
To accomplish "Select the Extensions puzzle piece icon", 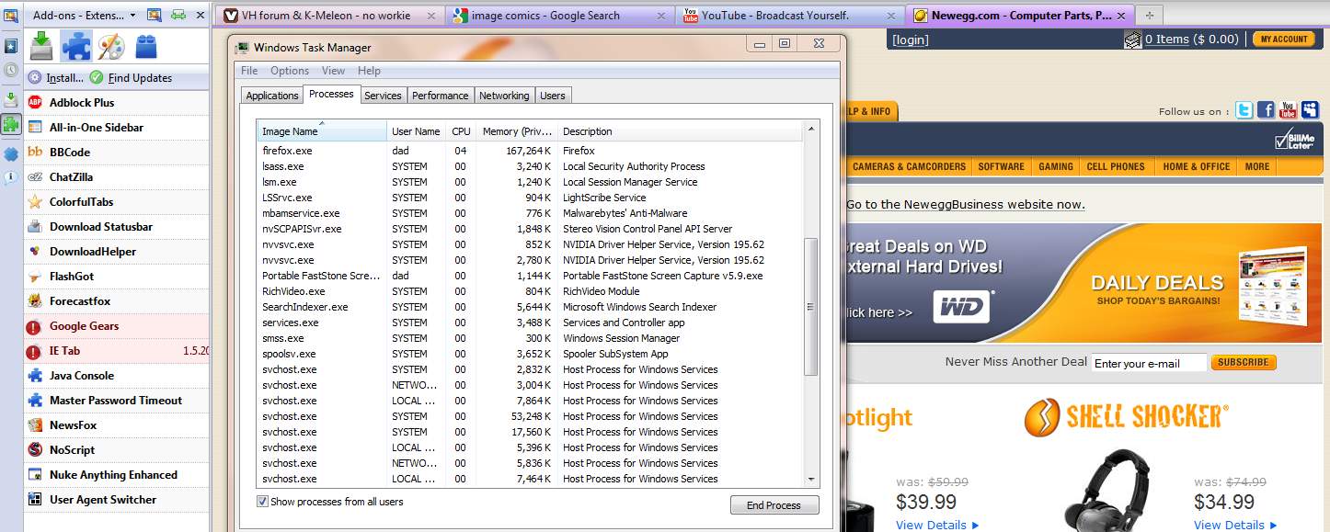I will point(76,45).
